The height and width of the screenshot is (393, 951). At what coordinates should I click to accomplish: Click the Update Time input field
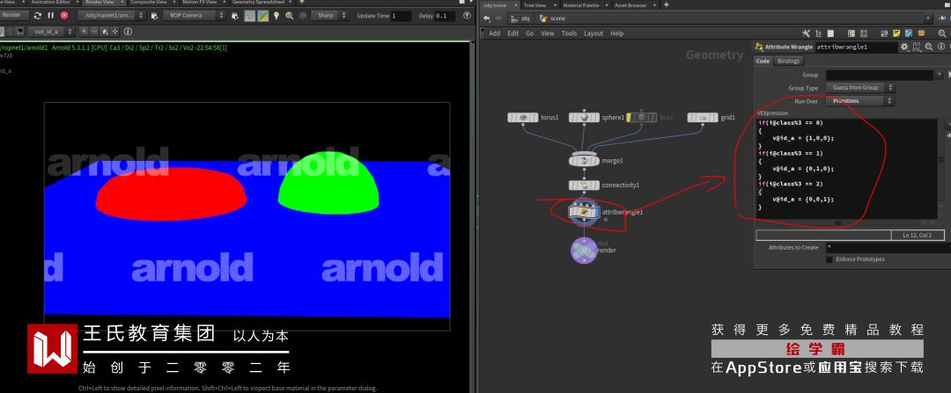[x=401, y=16]
